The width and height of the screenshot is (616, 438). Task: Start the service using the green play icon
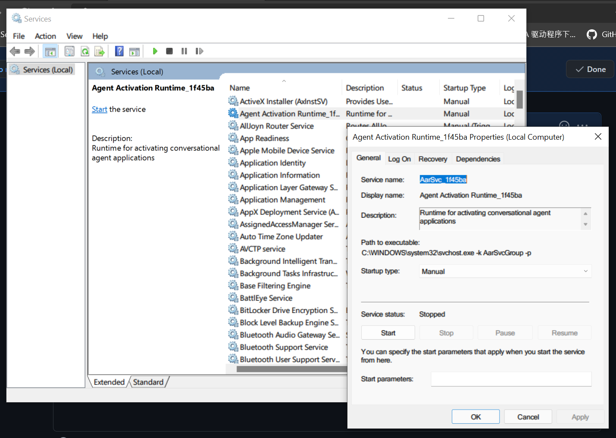pyautogui.click(x=155, y=51)
